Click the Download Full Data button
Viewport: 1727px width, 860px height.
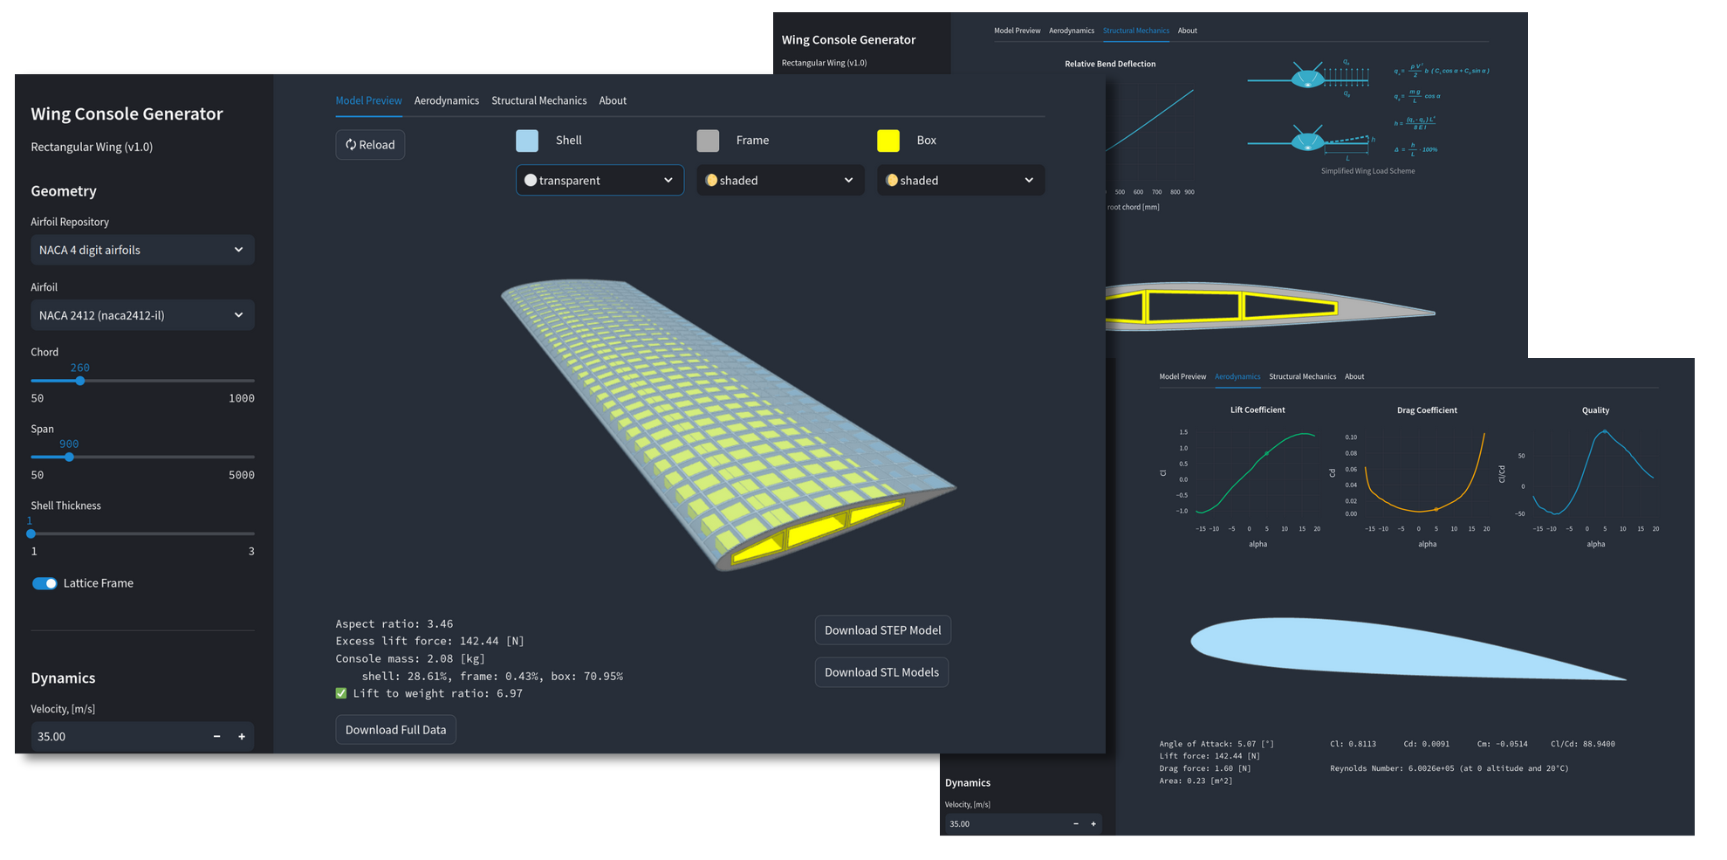(395, 729)
